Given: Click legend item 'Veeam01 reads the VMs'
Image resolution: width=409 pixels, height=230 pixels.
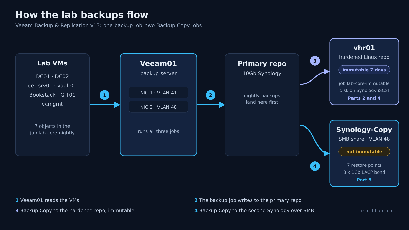Looking at the screenshot, I should [x=47, y=200].
